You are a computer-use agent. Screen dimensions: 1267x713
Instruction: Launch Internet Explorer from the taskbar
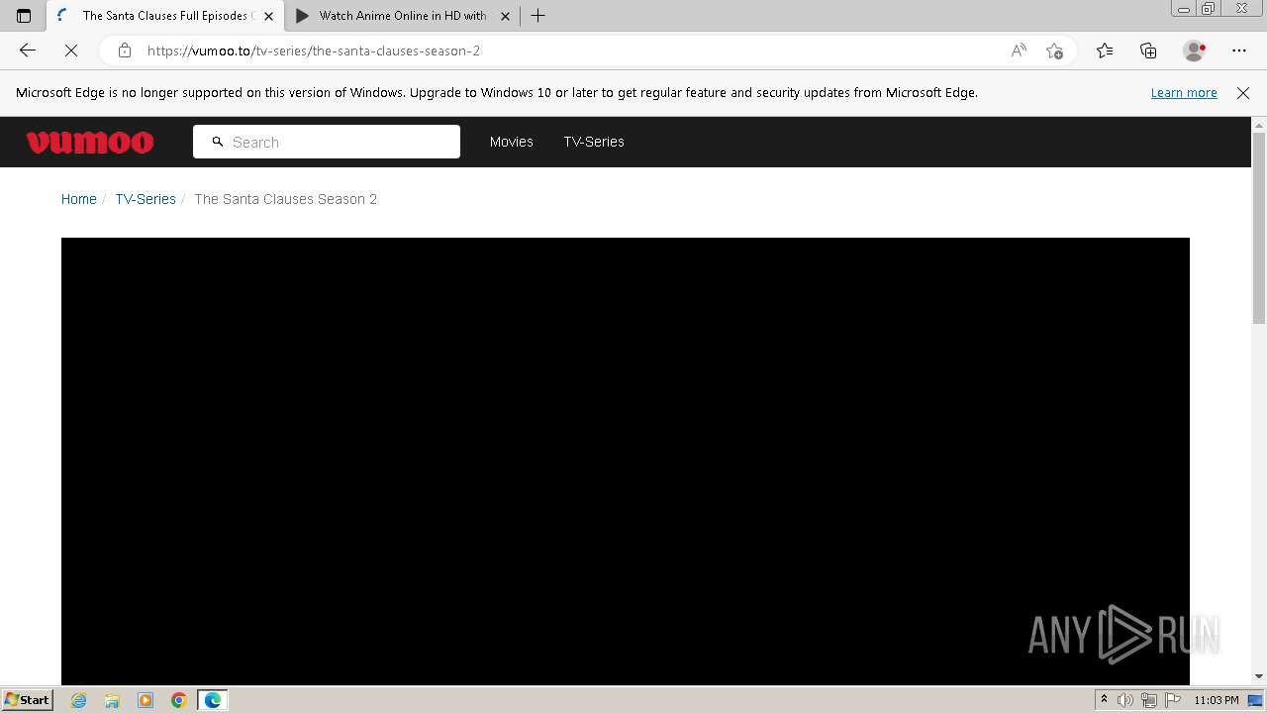coord(79,700)
